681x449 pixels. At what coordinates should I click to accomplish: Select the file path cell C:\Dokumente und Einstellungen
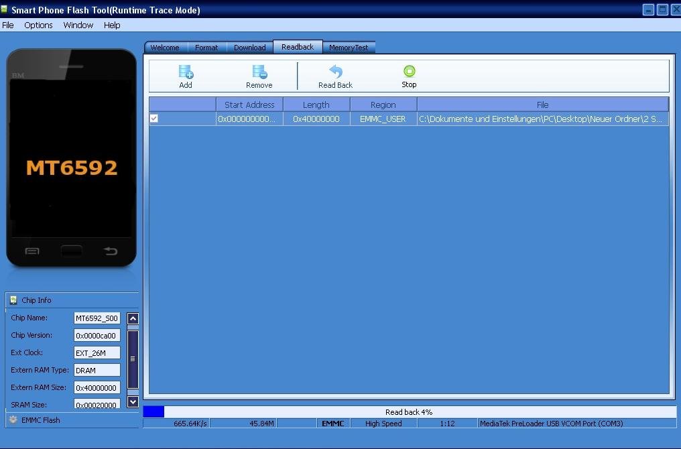tap(542, 119)
